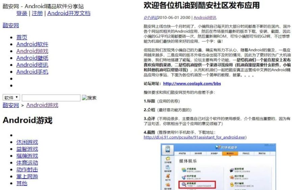
Task: Open Android资讯 in the navigation list
Action: tap(32, 65)
